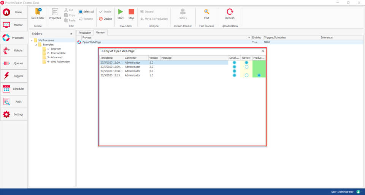Click the Copy toolbar command
365x195 pixels.
point(70,15)
